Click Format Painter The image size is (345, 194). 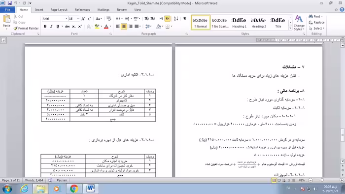pyautogui.click(x=26, y=28)
